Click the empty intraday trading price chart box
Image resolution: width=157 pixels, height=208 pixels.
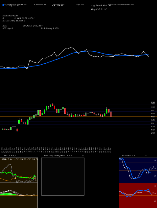(x=63, y=176)
